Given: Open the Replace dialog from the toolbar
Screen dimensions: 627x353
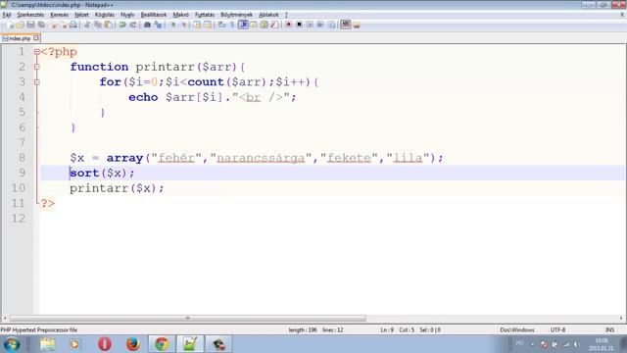Looking at the screenshot, I should point(159,25).
